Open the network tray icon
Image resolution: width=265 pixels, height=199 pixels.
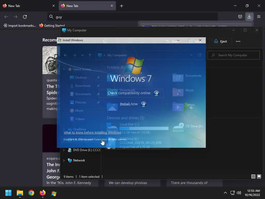pos(233,193)
